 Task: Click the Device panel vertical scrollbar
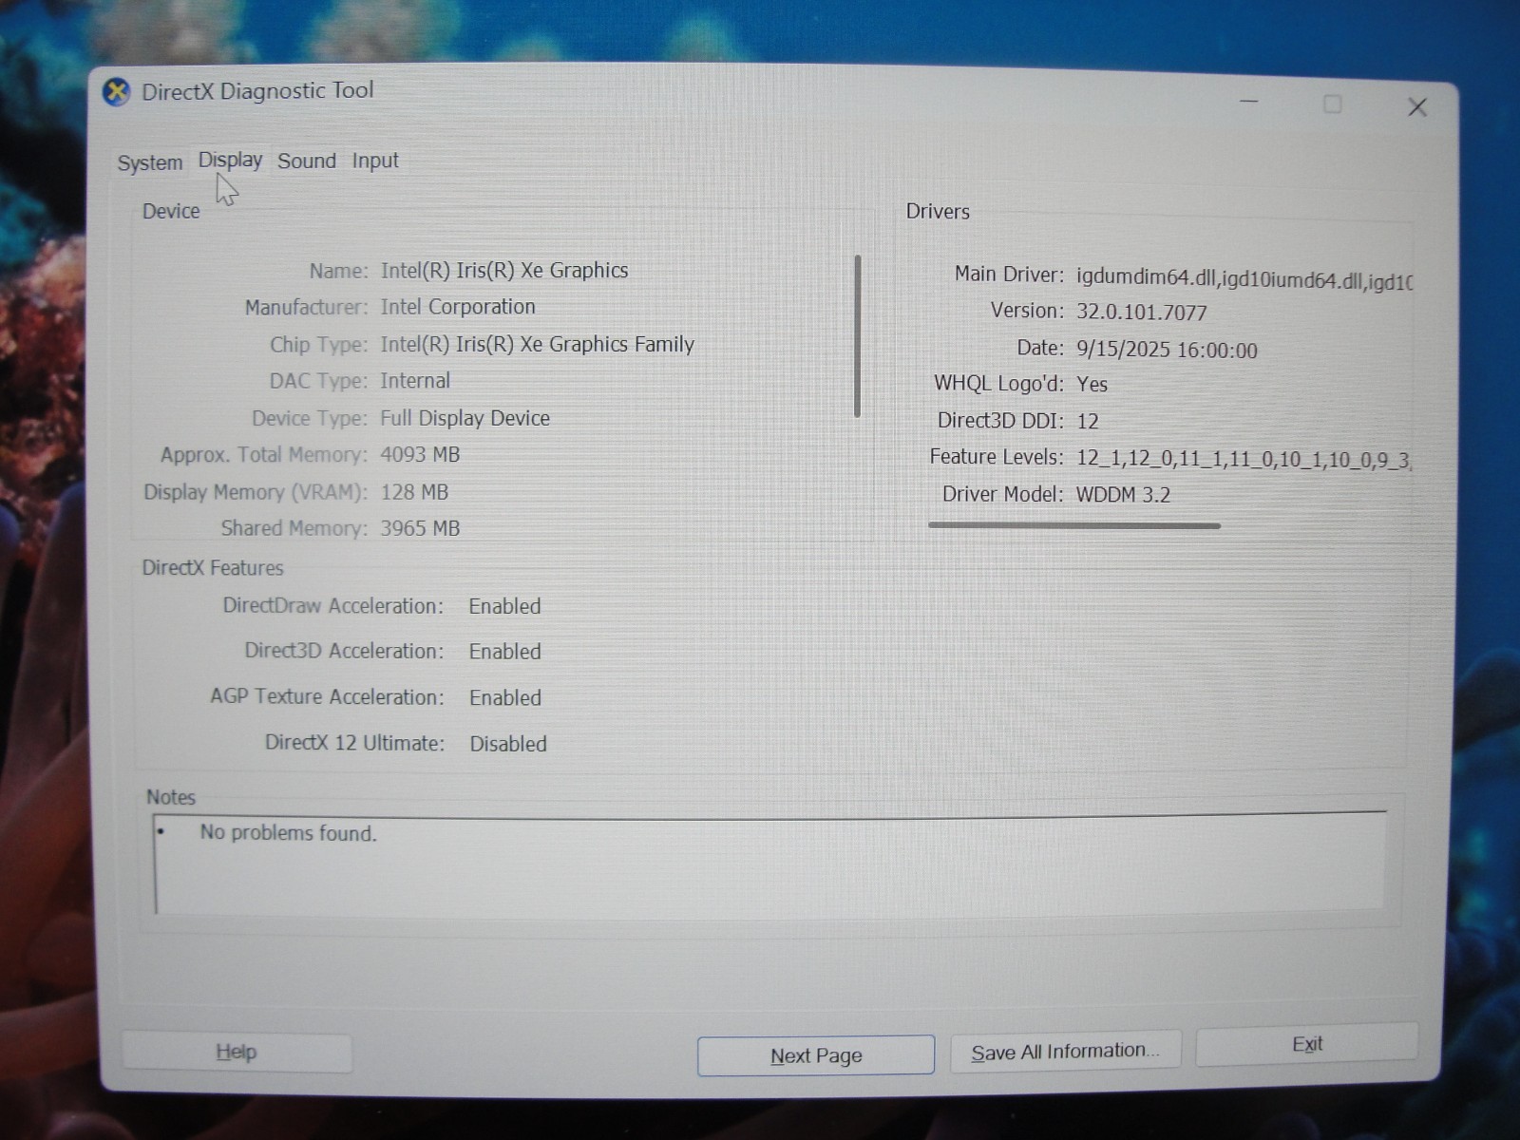tap(858, 335)
